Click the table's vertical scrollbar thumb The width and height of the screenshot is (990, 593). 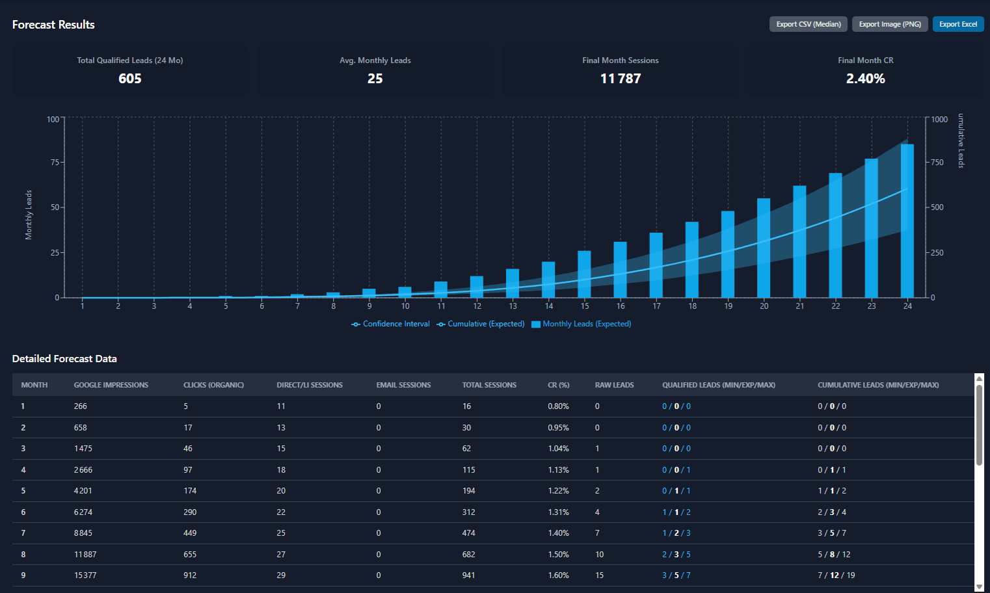pos(979,425)
